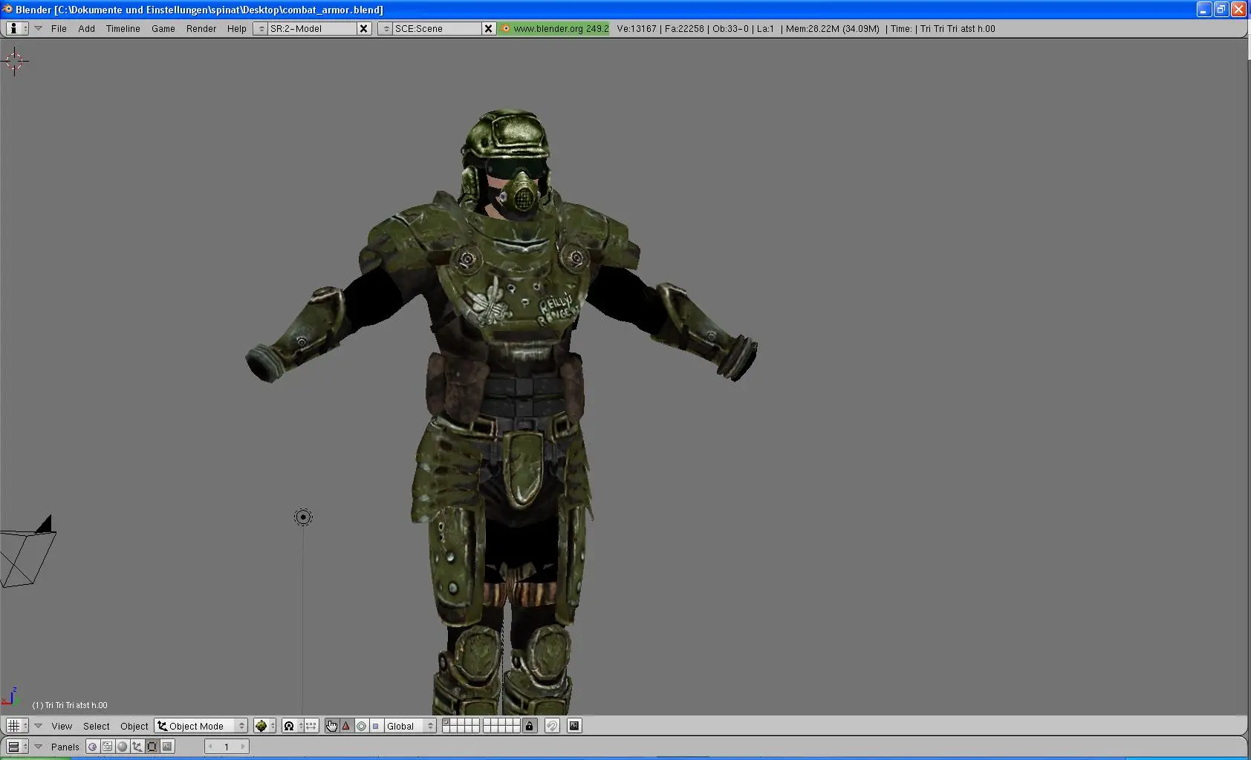Open the Help menu
This screenshot has width=1251, height=760.
click(236, 28)
